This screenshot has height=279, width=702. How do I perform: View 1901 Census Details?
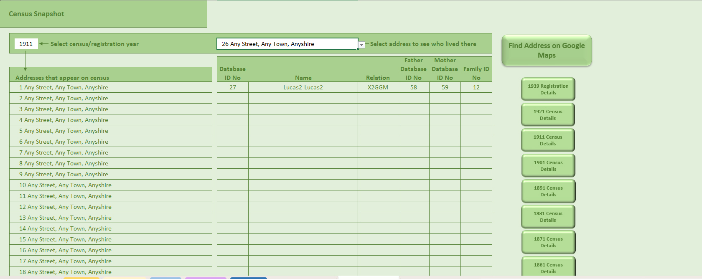548,166
